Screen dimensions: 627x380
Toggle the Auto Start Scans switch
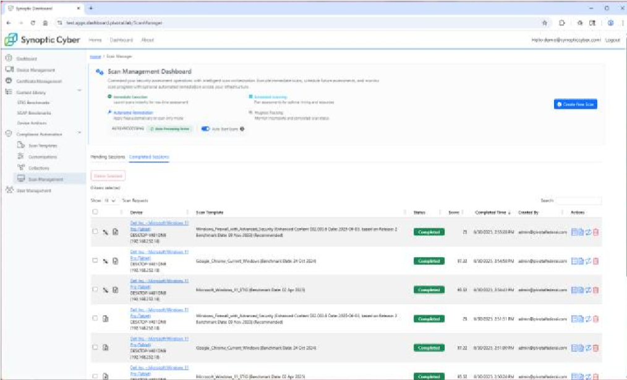click(x=205, y=129)
